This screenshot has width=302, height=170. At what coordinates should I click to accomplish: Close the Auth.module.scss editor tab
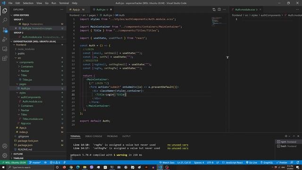point(260,9)
